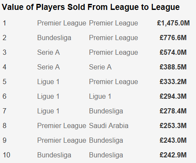The image size is (196, 163).
Task: Select the £1,475.0M value in row 1
Action: [x=173, y=23]
